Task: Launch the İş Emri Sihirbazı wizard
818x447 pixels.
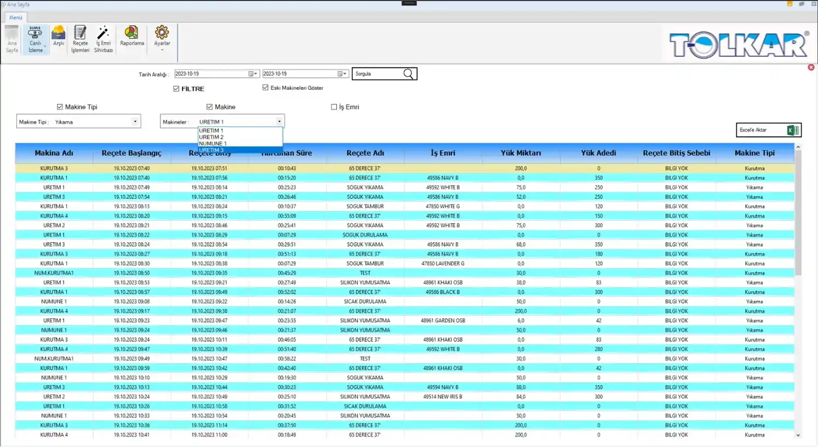Action: click(x=103, y=38)
